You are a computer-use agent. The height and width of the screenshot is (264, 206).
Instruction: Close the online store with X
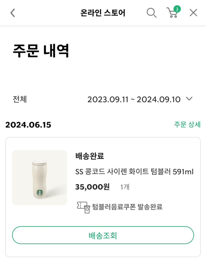(x=193, y=13)
